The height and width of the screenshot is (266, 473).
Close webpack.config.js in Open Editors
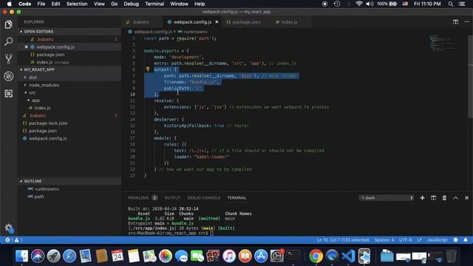27,47
